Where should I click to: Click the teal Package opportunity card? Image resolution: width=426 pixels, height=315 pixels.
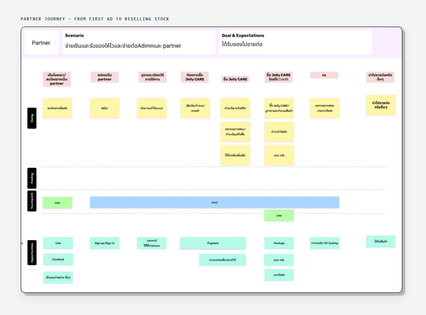pos(279,243)
